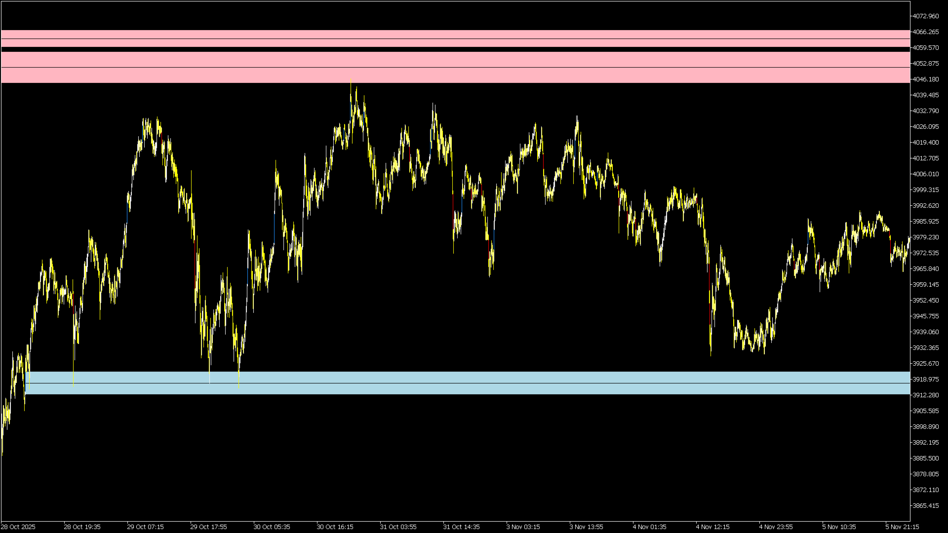Screen dimensions: 948x533
Task: Select the horizontal line inside blue zone
Action: tap(494, 383)
